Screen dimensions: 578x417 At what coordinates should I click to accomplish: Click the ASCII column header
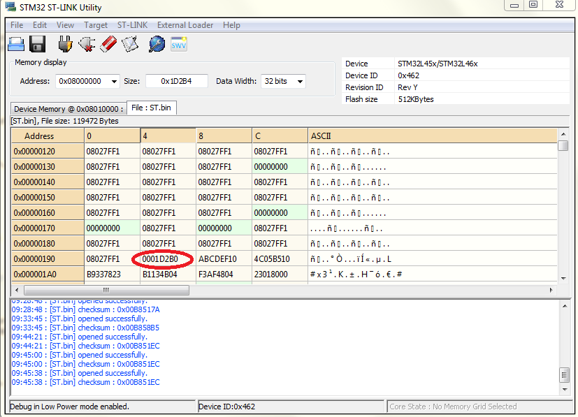433,136
